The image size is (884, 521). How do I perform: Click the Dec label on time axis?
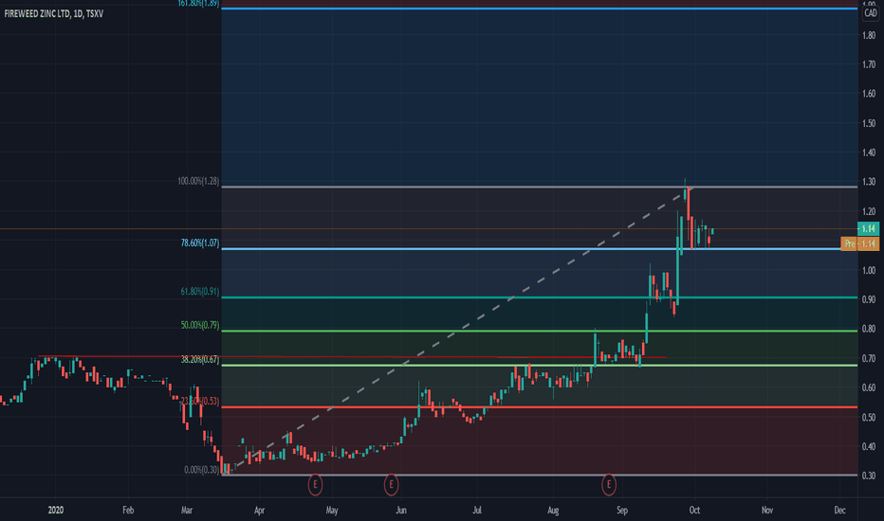840,511
